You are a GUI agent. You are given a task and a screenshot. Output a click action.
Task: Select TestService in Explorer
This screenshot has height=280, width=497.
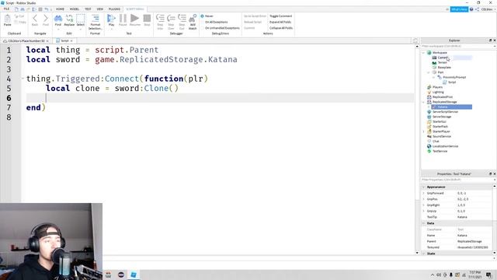pos(440,151)
